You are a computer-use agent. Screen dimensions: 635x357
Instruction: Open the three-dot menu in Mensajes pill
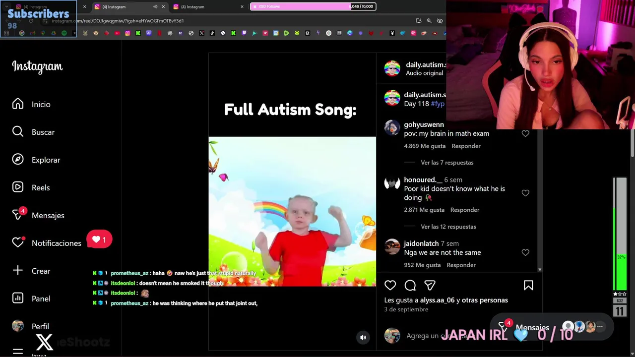[x=600, y=327]
